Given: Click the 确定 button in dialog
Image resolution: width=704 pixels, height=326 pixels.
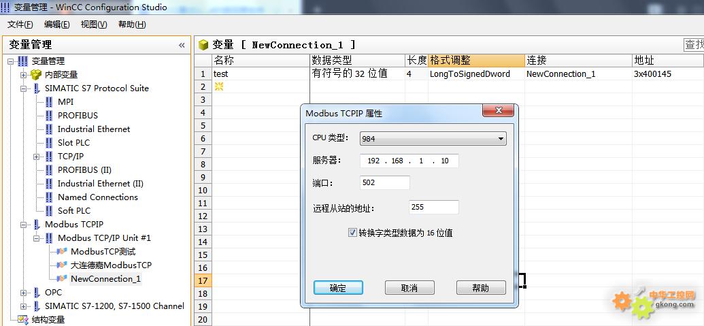Looking at the screenshot, I should [338, 288].
